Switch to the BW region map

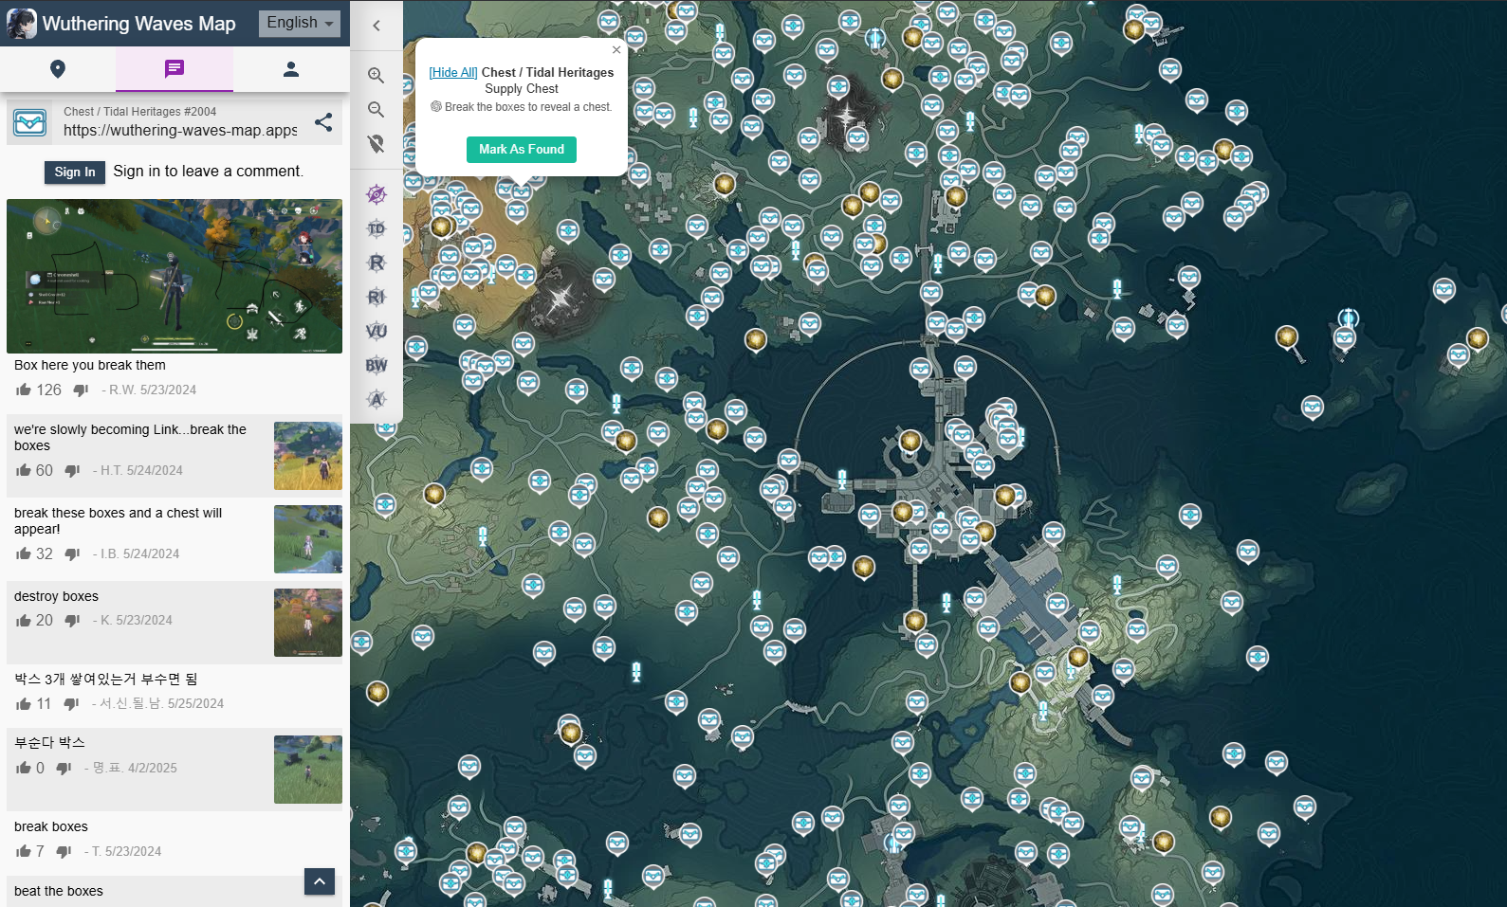tap(377, 365)
